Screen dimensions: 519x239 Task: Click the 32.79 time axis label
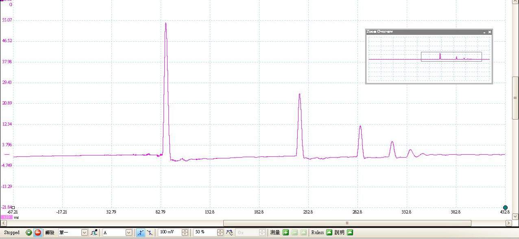(x=111, y=212)
